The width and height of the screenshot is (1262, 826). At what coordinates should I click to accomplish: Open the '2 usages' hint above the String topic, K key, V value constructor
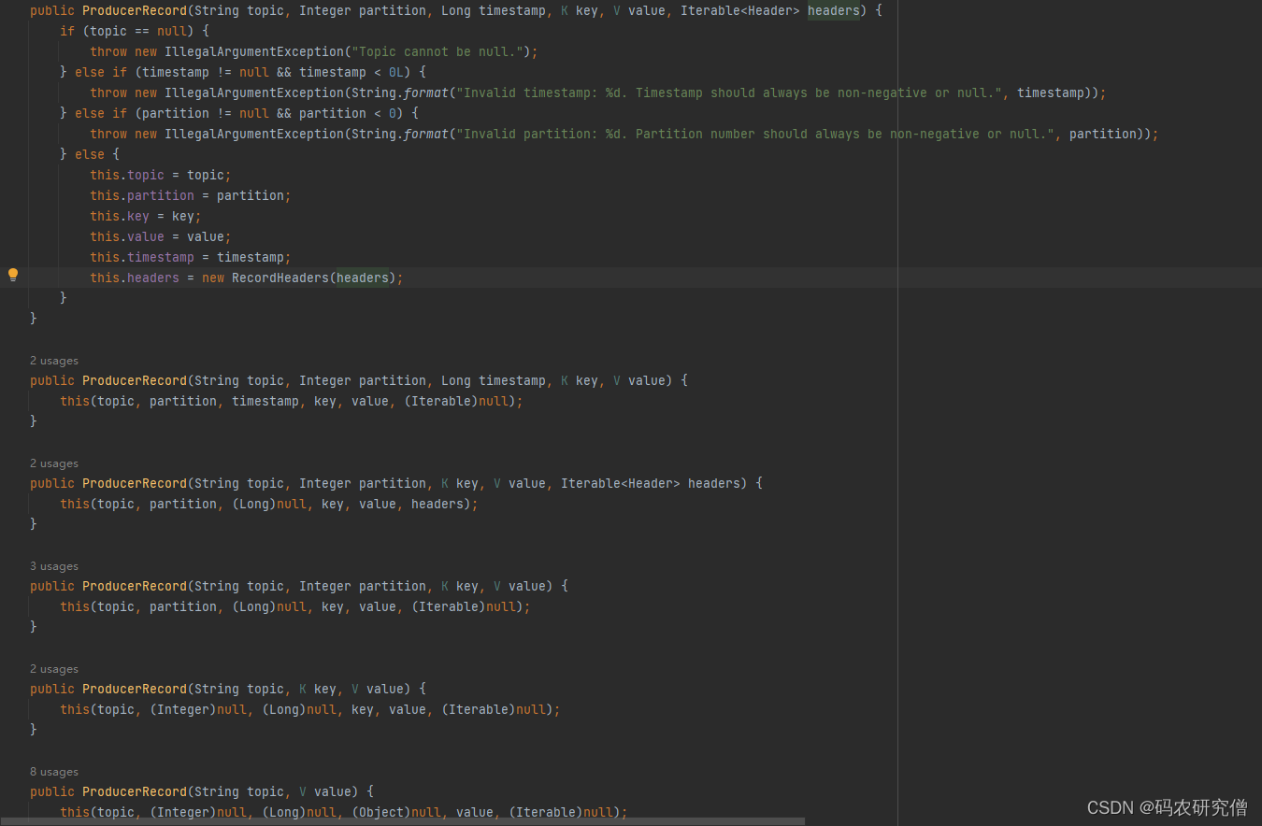(54, 669)
